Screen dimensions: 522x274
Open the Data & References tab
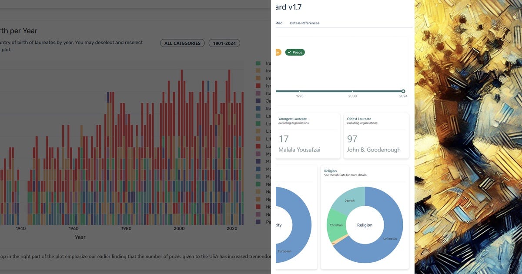(x=304, y=23)
